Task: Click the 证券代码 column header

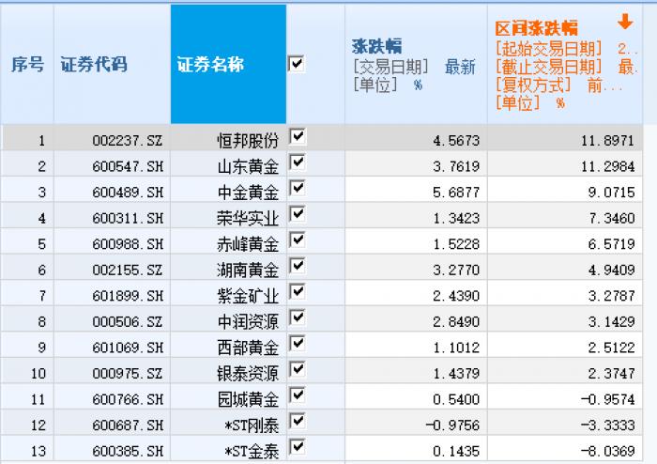Action: (112, 64)
